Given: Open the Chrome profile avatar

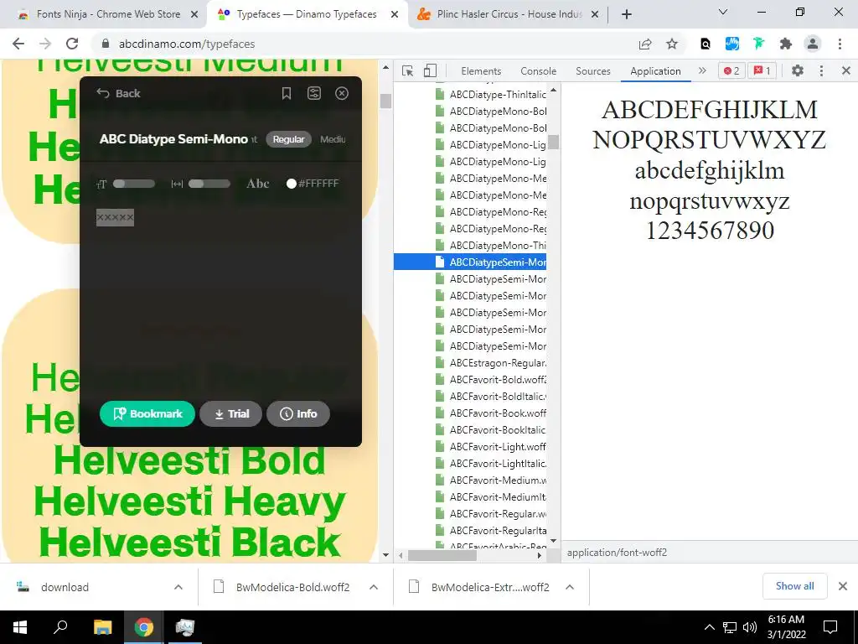Looking at the screenshot, I should (813, 44).
